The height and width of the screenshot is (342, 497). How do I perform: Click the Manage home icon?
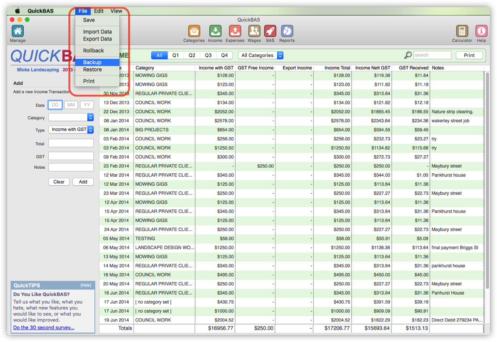pos(17,30)
